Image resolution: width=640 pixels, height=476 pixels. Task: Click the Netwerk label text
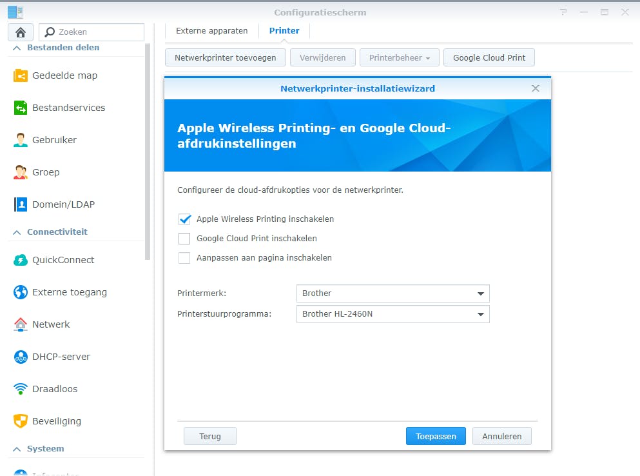(51, 324)
